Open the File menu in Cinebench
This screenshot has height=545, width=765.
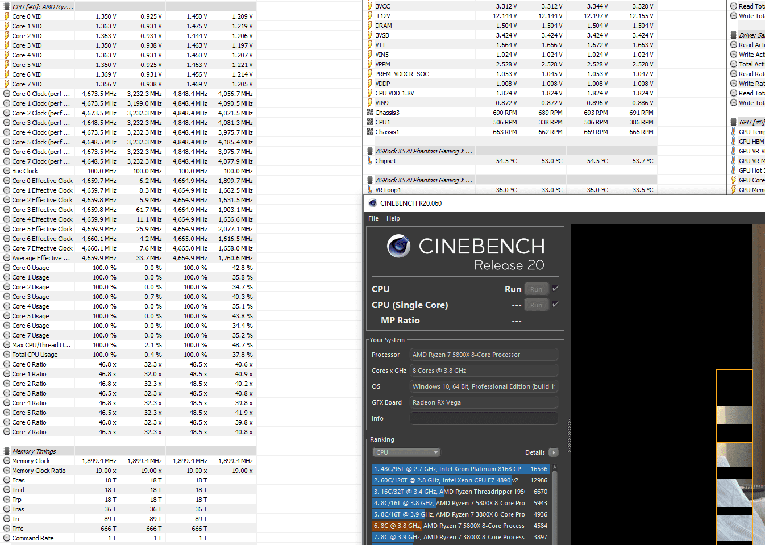(373, 218)
